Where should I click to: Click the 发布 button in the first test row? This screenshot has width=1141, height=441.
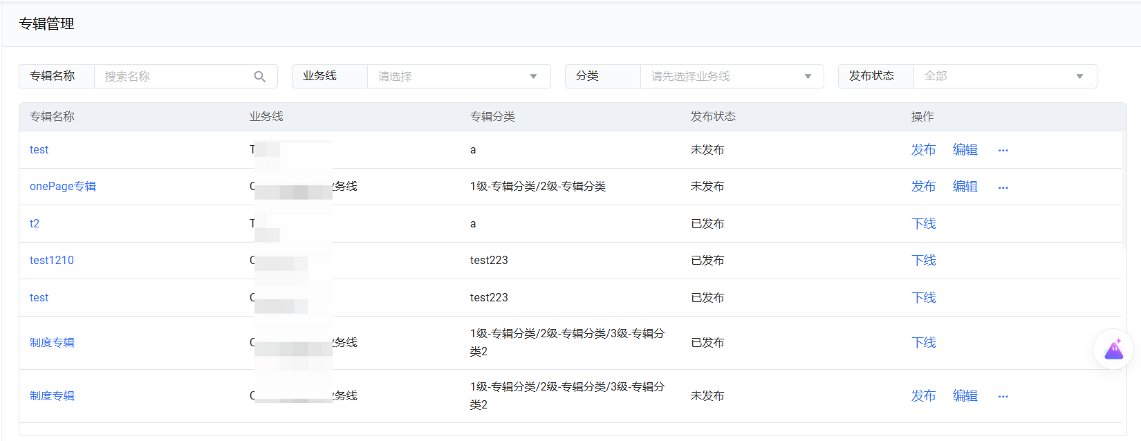(923, 150)
